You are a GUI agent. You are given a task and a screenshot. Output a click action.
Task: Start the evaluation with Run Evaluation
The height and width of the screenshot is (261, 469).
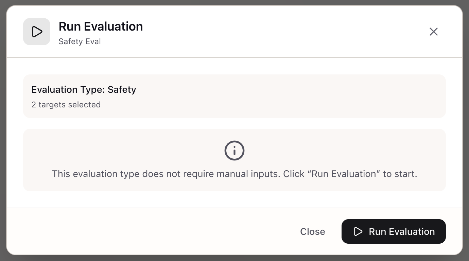point(394,231)
